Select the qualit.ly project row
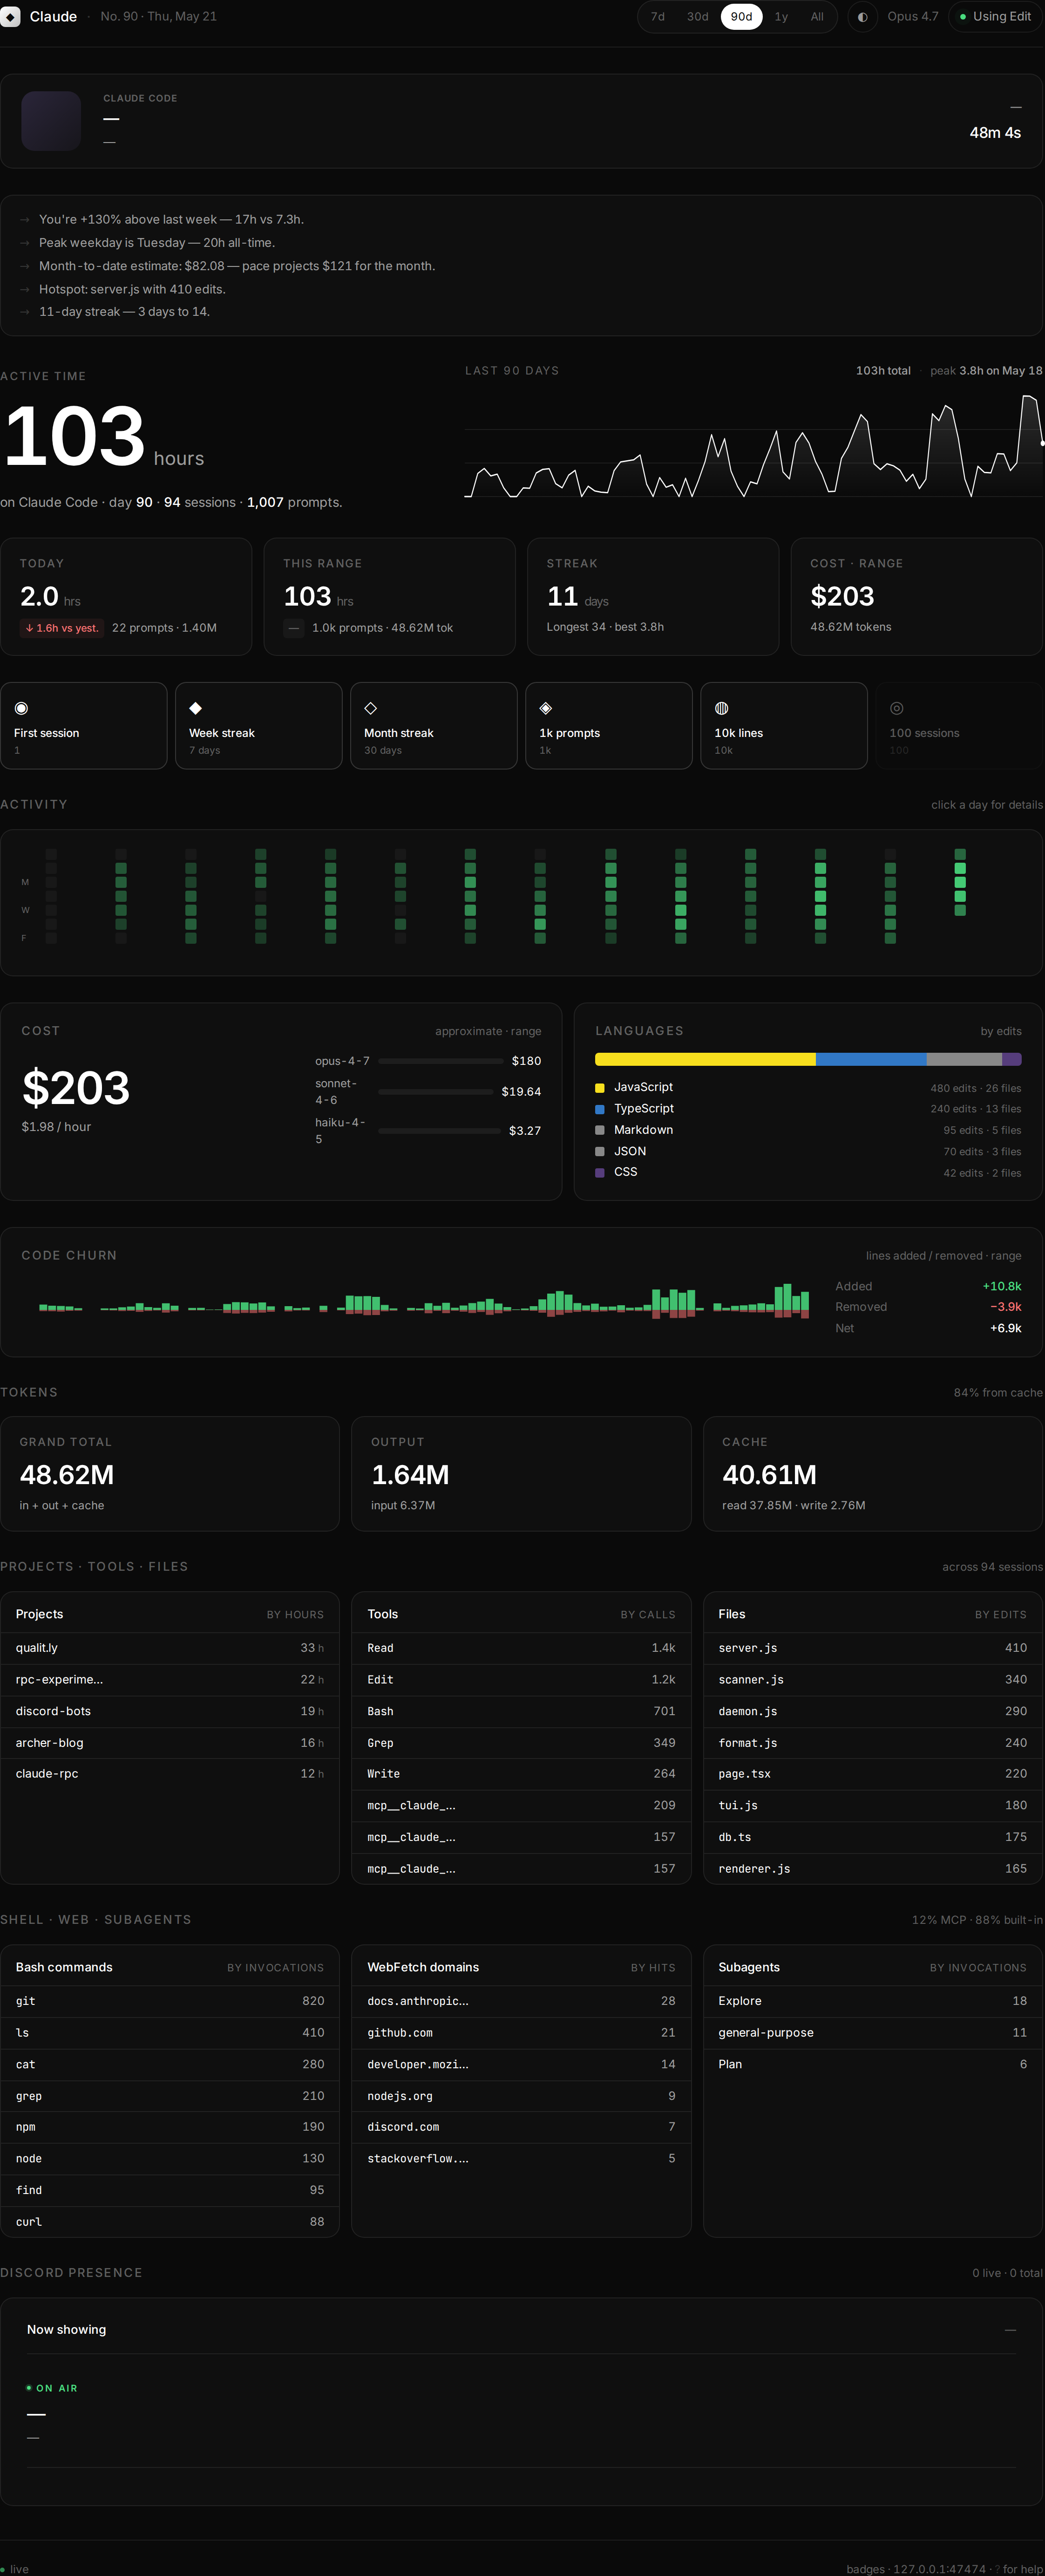The width and height of the screenshot is (1045, 2576). pos(170,1648)
